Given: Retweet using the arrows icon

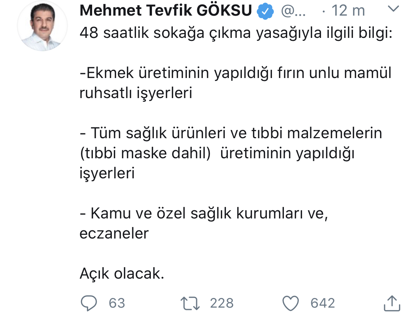Looking at the screenshot, I should 190,304.
